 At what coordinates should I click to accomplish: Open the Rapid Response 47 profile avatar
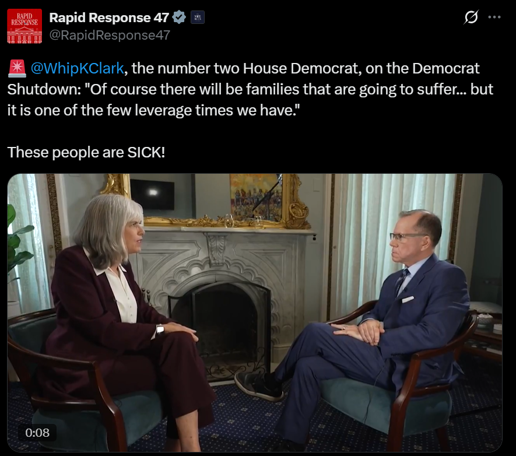(x=24, y=26)
